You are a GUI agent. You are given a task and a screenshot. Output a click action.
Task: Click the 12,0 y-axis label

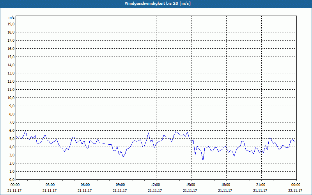tap(11, 82)
